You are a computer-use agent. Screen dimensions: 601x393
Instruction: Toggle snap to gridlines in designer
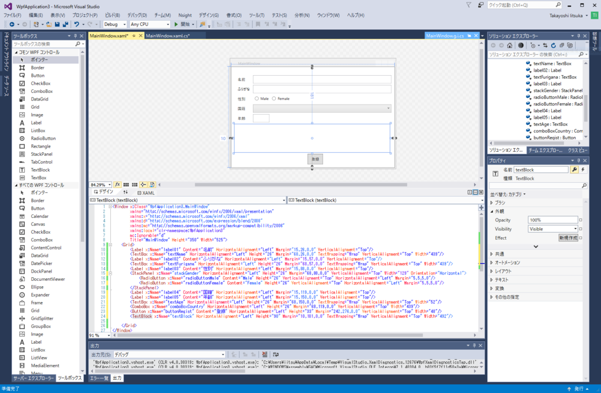[134, 184]
